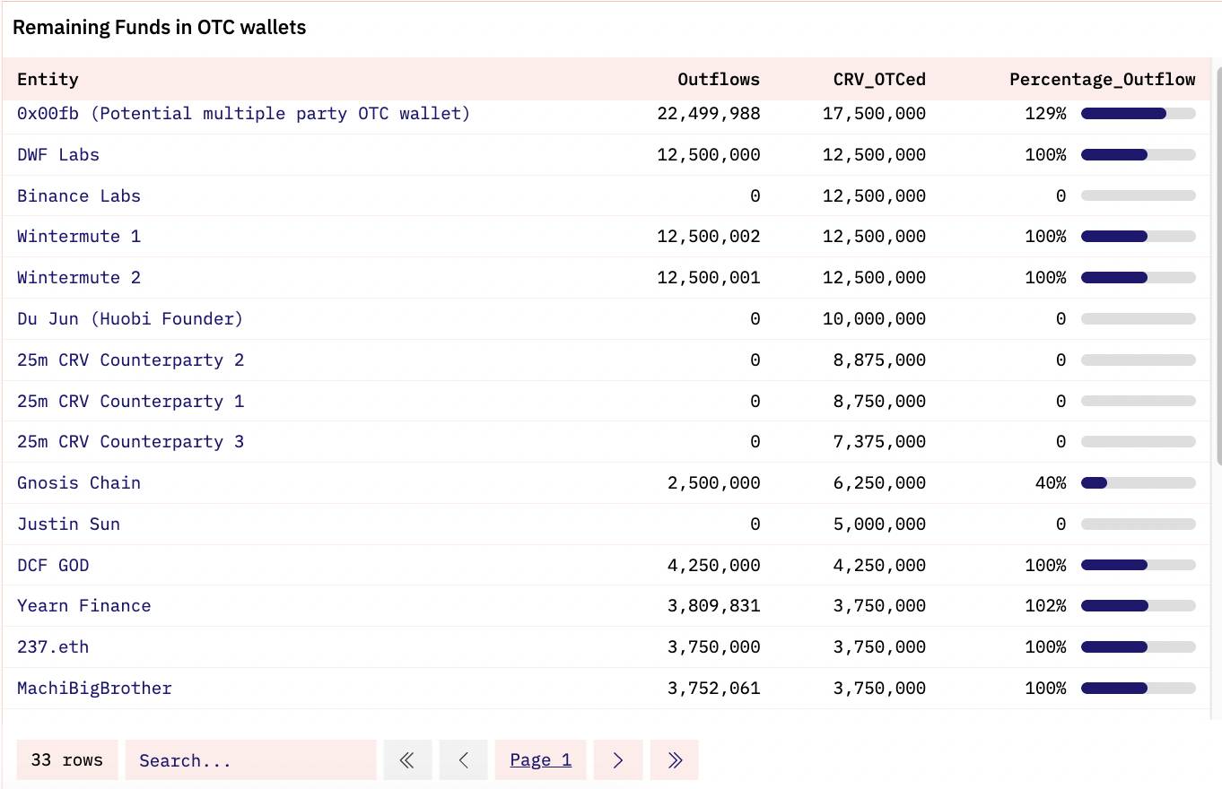This screenshot has width=1222, height=789.
Task: Select the DCF GOD entity
Action: [x=53, y=565]
